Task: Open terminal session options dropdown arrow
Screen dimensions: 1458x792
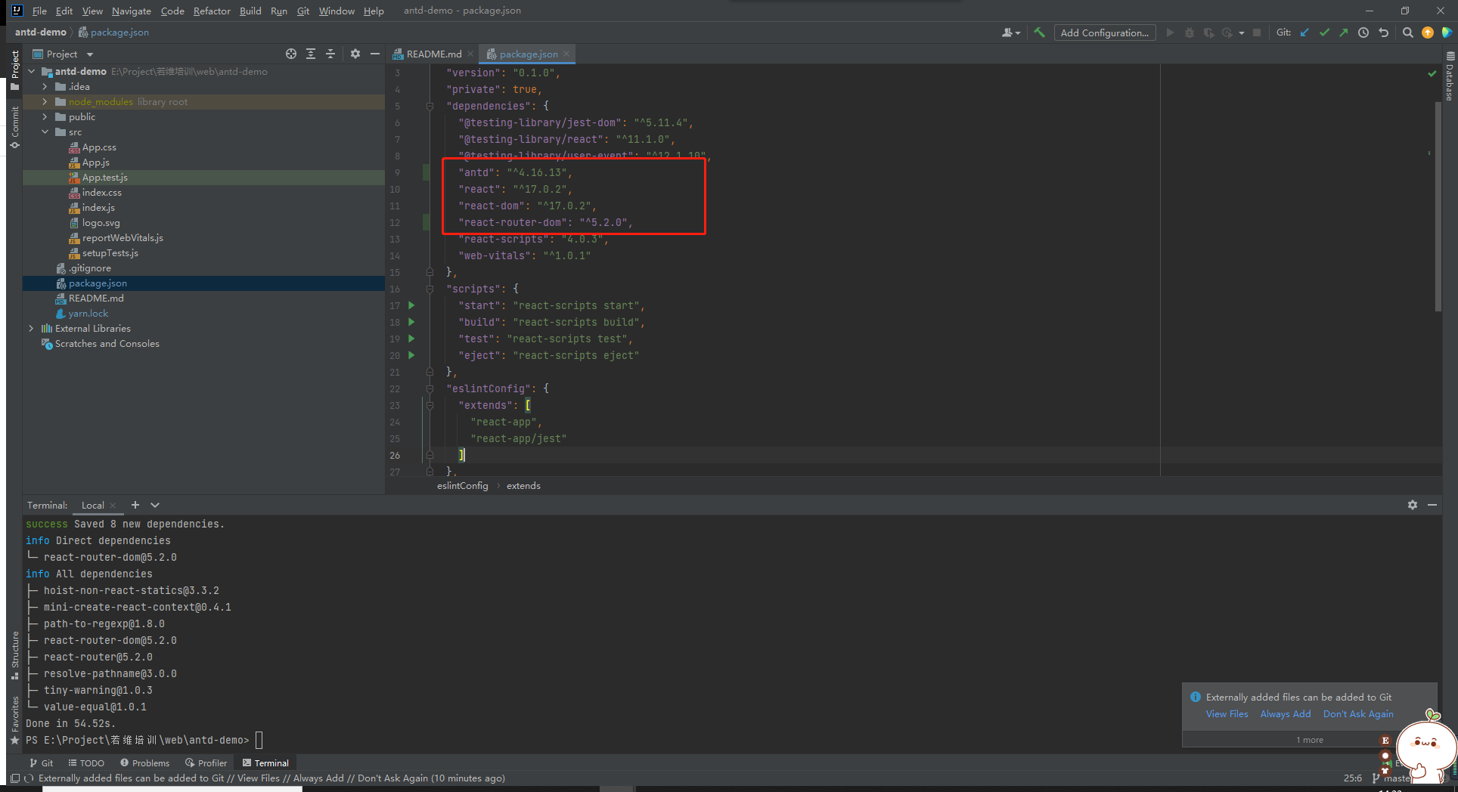Action: (x=155, y=505)
